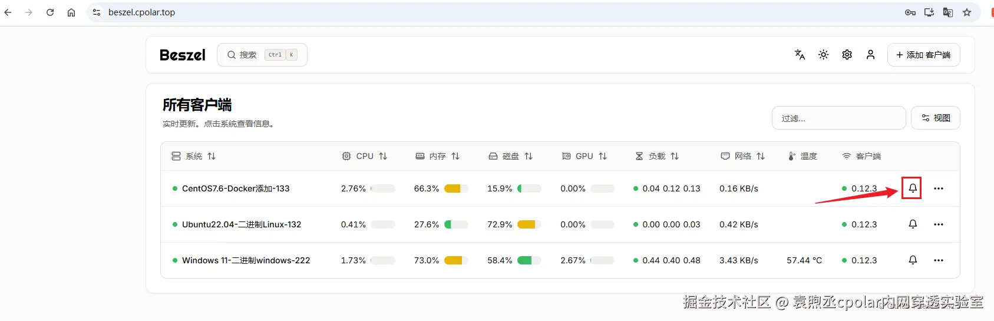Reload the browser page
The image size is (994, 321).
click(x=50, y=12)
